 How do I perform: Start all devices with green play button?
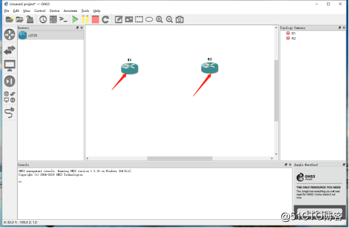click(75, 20)
